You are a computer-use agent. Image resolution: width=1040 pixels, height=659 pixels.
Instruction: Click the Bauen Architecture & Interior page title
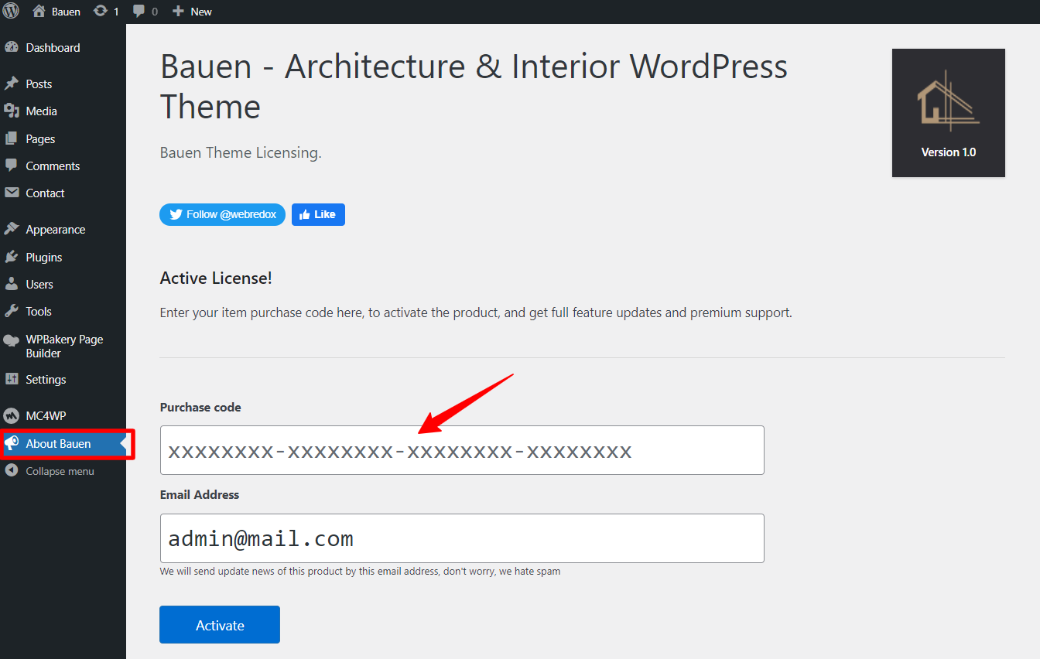474,87
